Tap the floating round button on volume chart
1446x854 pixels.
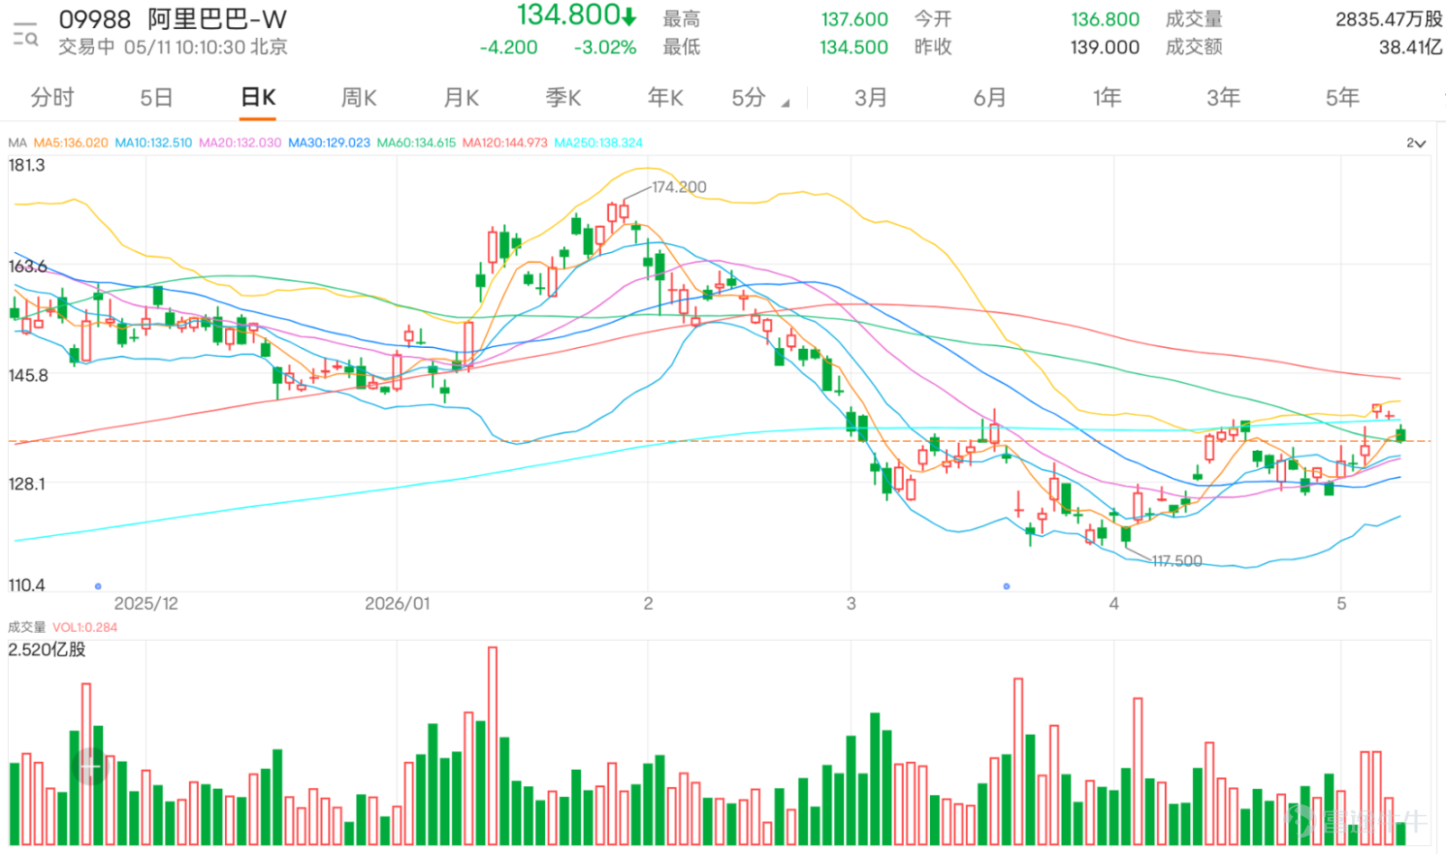pos(90,766)
